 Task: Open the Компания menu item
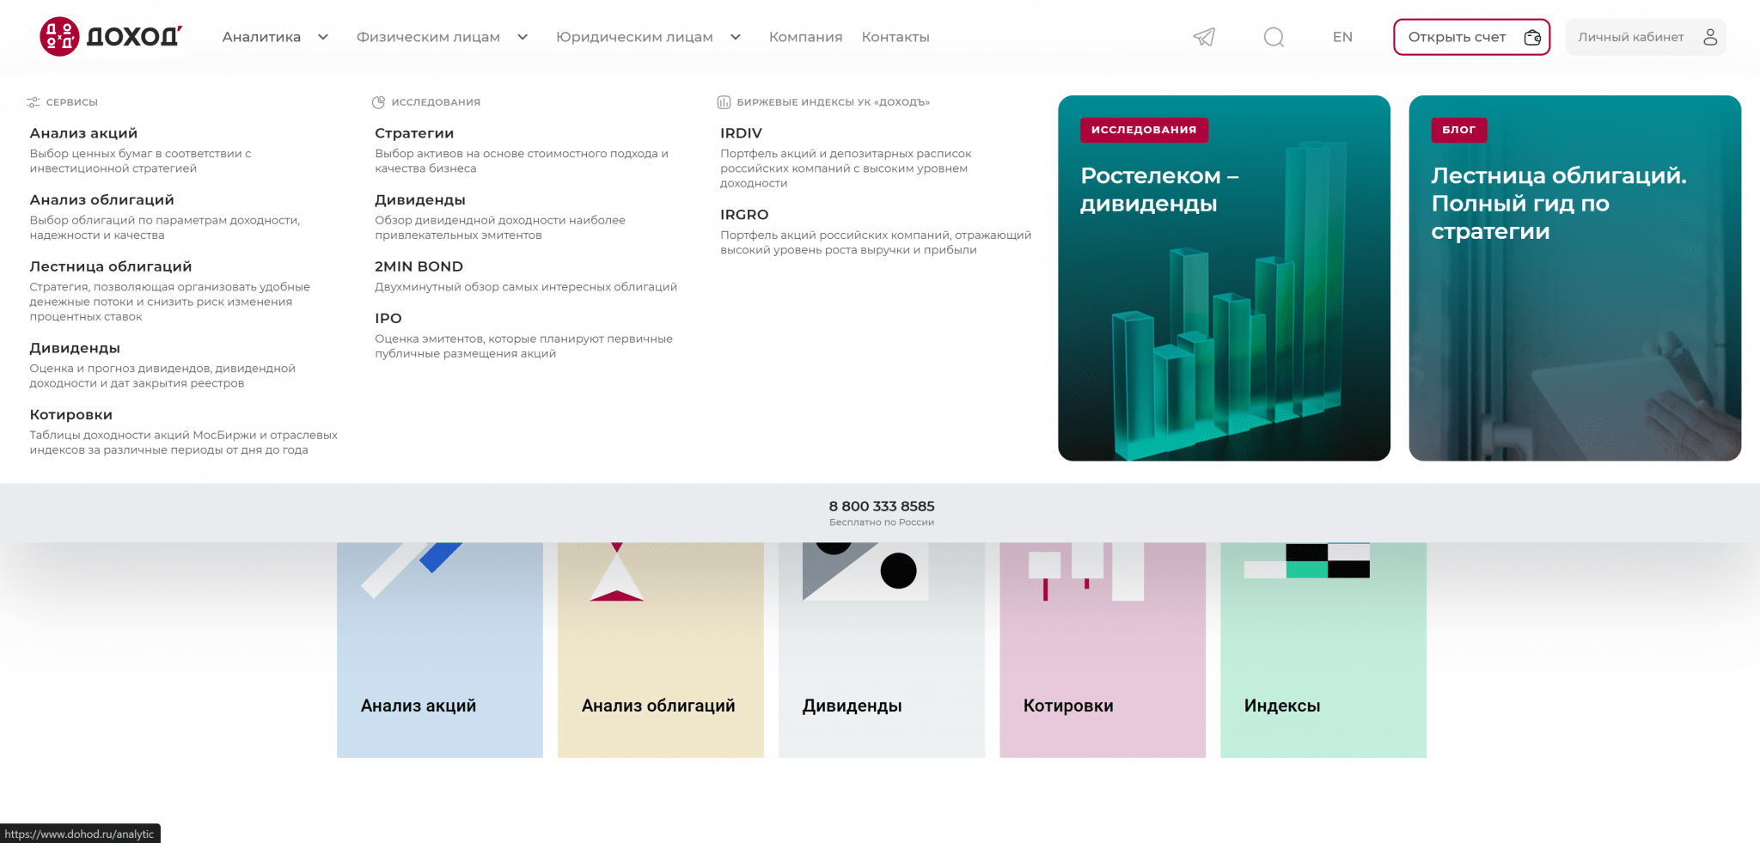[x=805, y=37]
